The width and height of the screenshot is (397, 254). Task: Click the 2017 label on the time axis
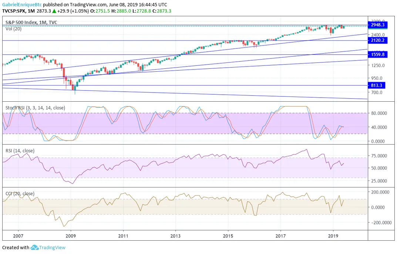tap(280, 236)
